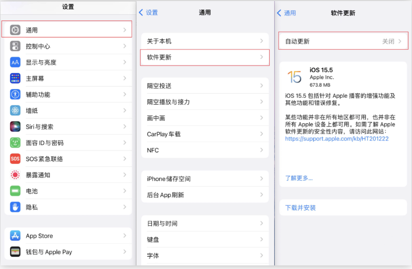
Task: Tap the App Store icon
Action: [15, 236]
